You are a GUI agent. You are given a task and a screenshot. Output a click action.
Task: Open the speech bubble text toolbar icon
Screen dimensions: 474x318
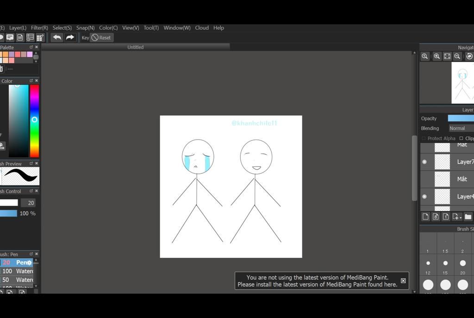10,38
